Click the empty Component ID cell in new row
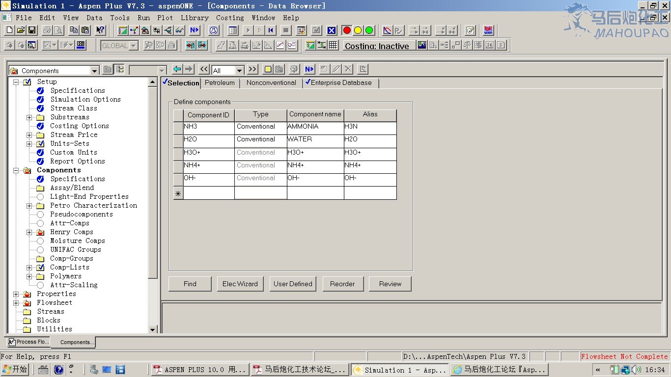This screenshot has width=671, height=377. 209,193
